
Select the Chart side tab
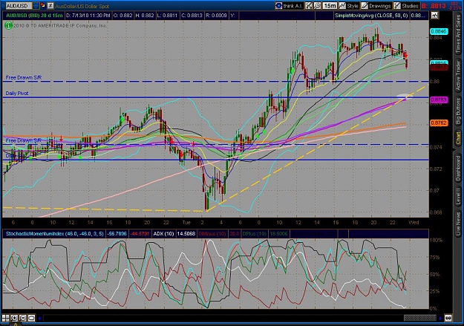[458, 139]
